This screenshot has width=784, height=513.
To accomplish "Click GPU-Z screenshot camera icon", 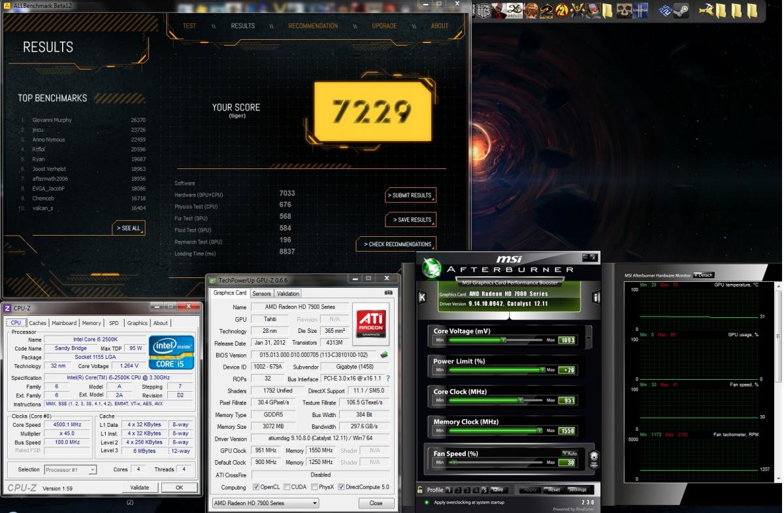I will (389, 293).
